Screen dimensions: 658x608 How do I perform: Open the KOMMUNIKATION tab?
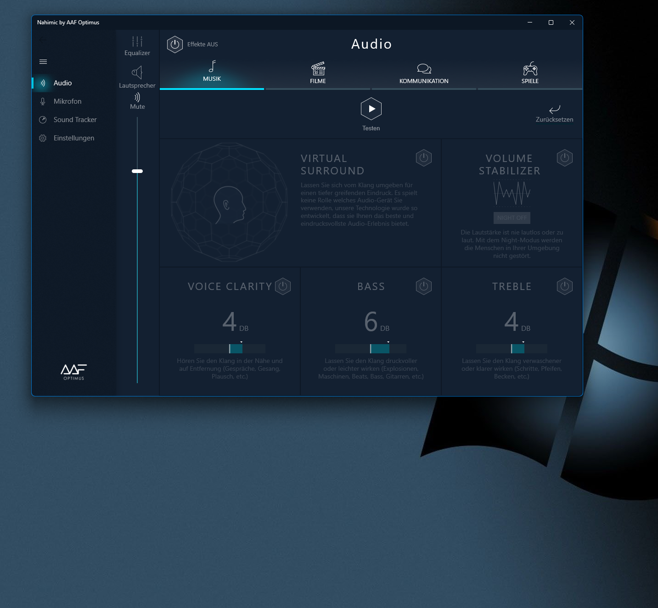424,73
